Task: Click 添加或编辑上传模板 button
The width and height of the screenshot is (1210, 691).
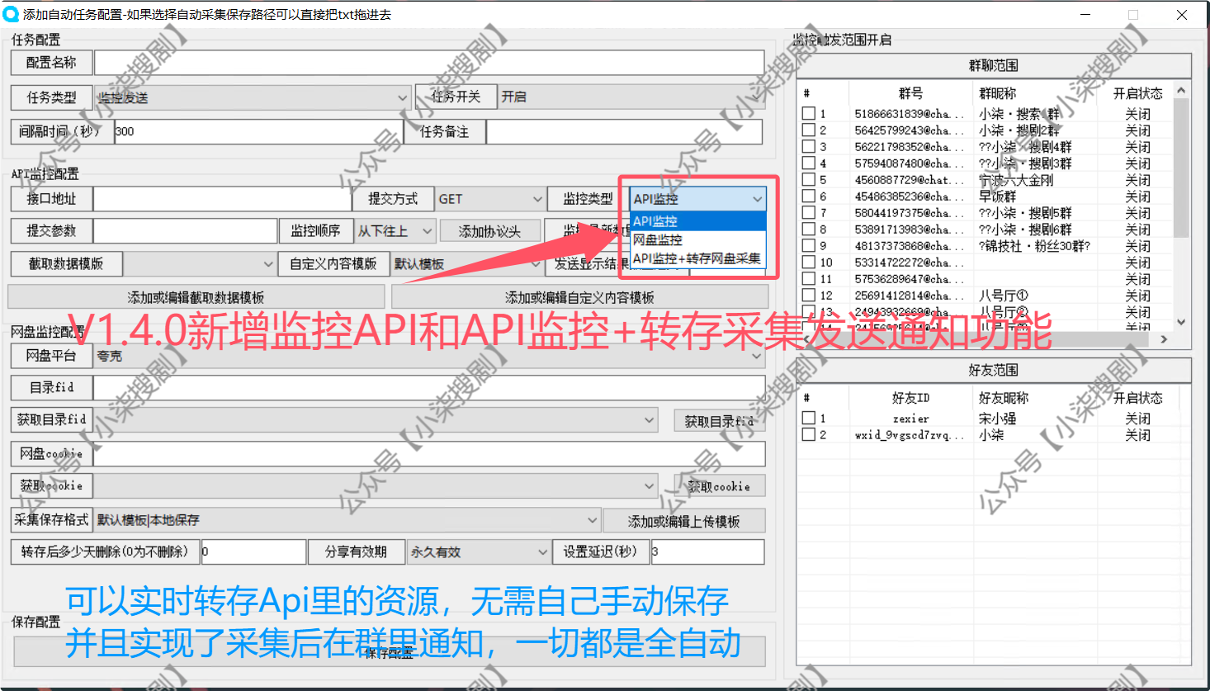Action: point(684,521)
